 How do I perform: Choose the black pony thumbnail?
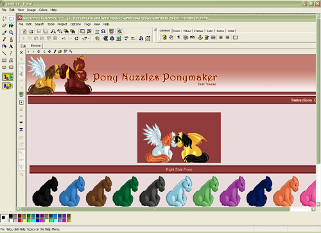point(45,191)
